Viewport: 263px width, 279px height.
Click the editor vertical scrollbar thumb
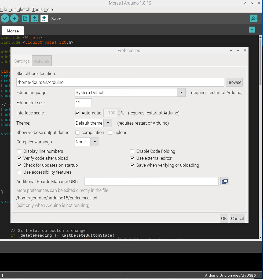click(x=260, y=62)
